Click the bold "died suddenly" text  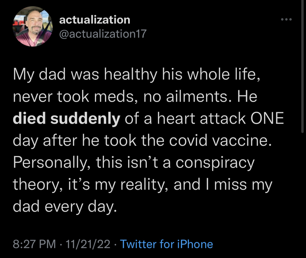[x=66, y=119]
